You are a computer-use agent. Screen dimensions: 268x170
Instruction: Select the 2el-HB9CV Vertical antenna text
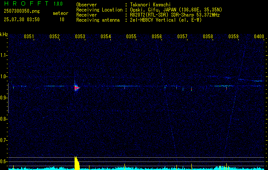point(166,20)
